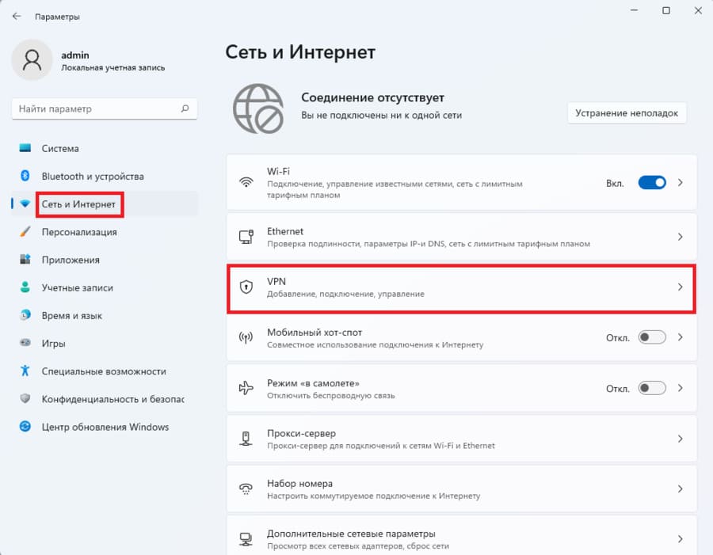Open the VPN settings row
Screen dimensions: 713x555
[462, 287]
